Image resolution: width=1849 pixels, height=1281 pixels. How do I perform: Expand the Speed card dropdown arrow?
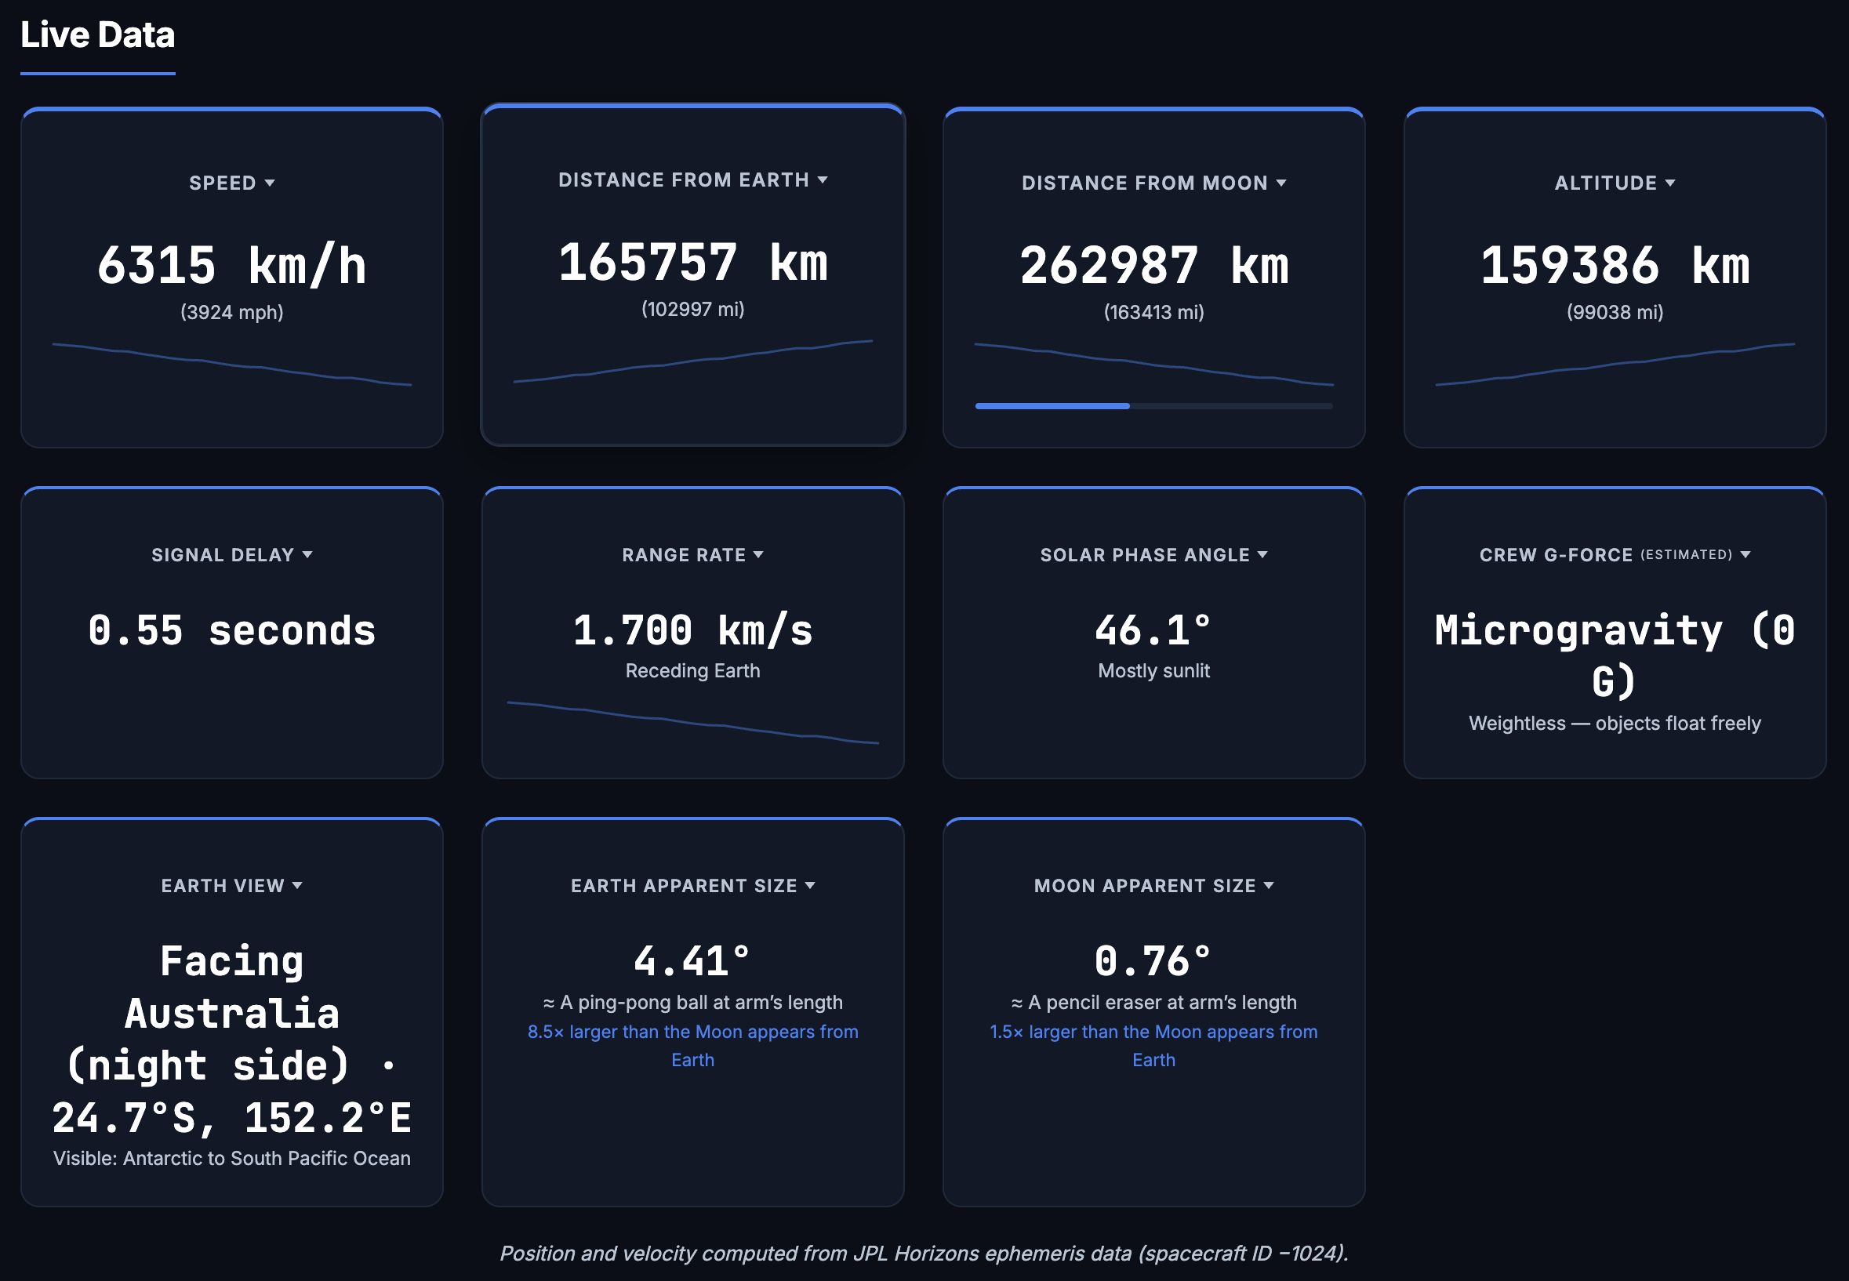pyautogui.click(x=270, y=183)
